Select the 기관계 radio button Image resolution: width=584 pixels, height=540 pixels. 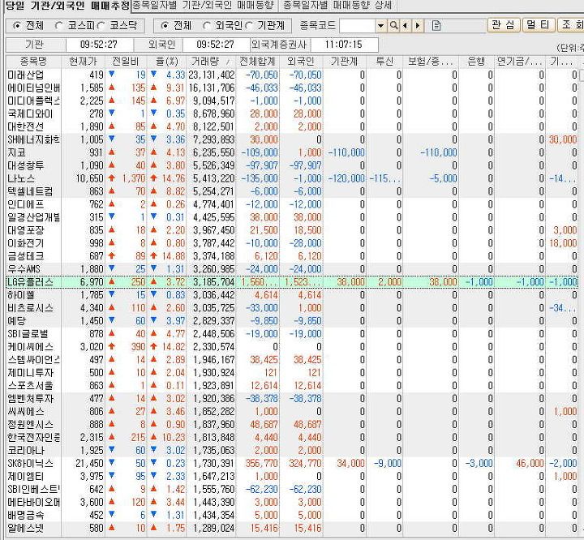249,26
